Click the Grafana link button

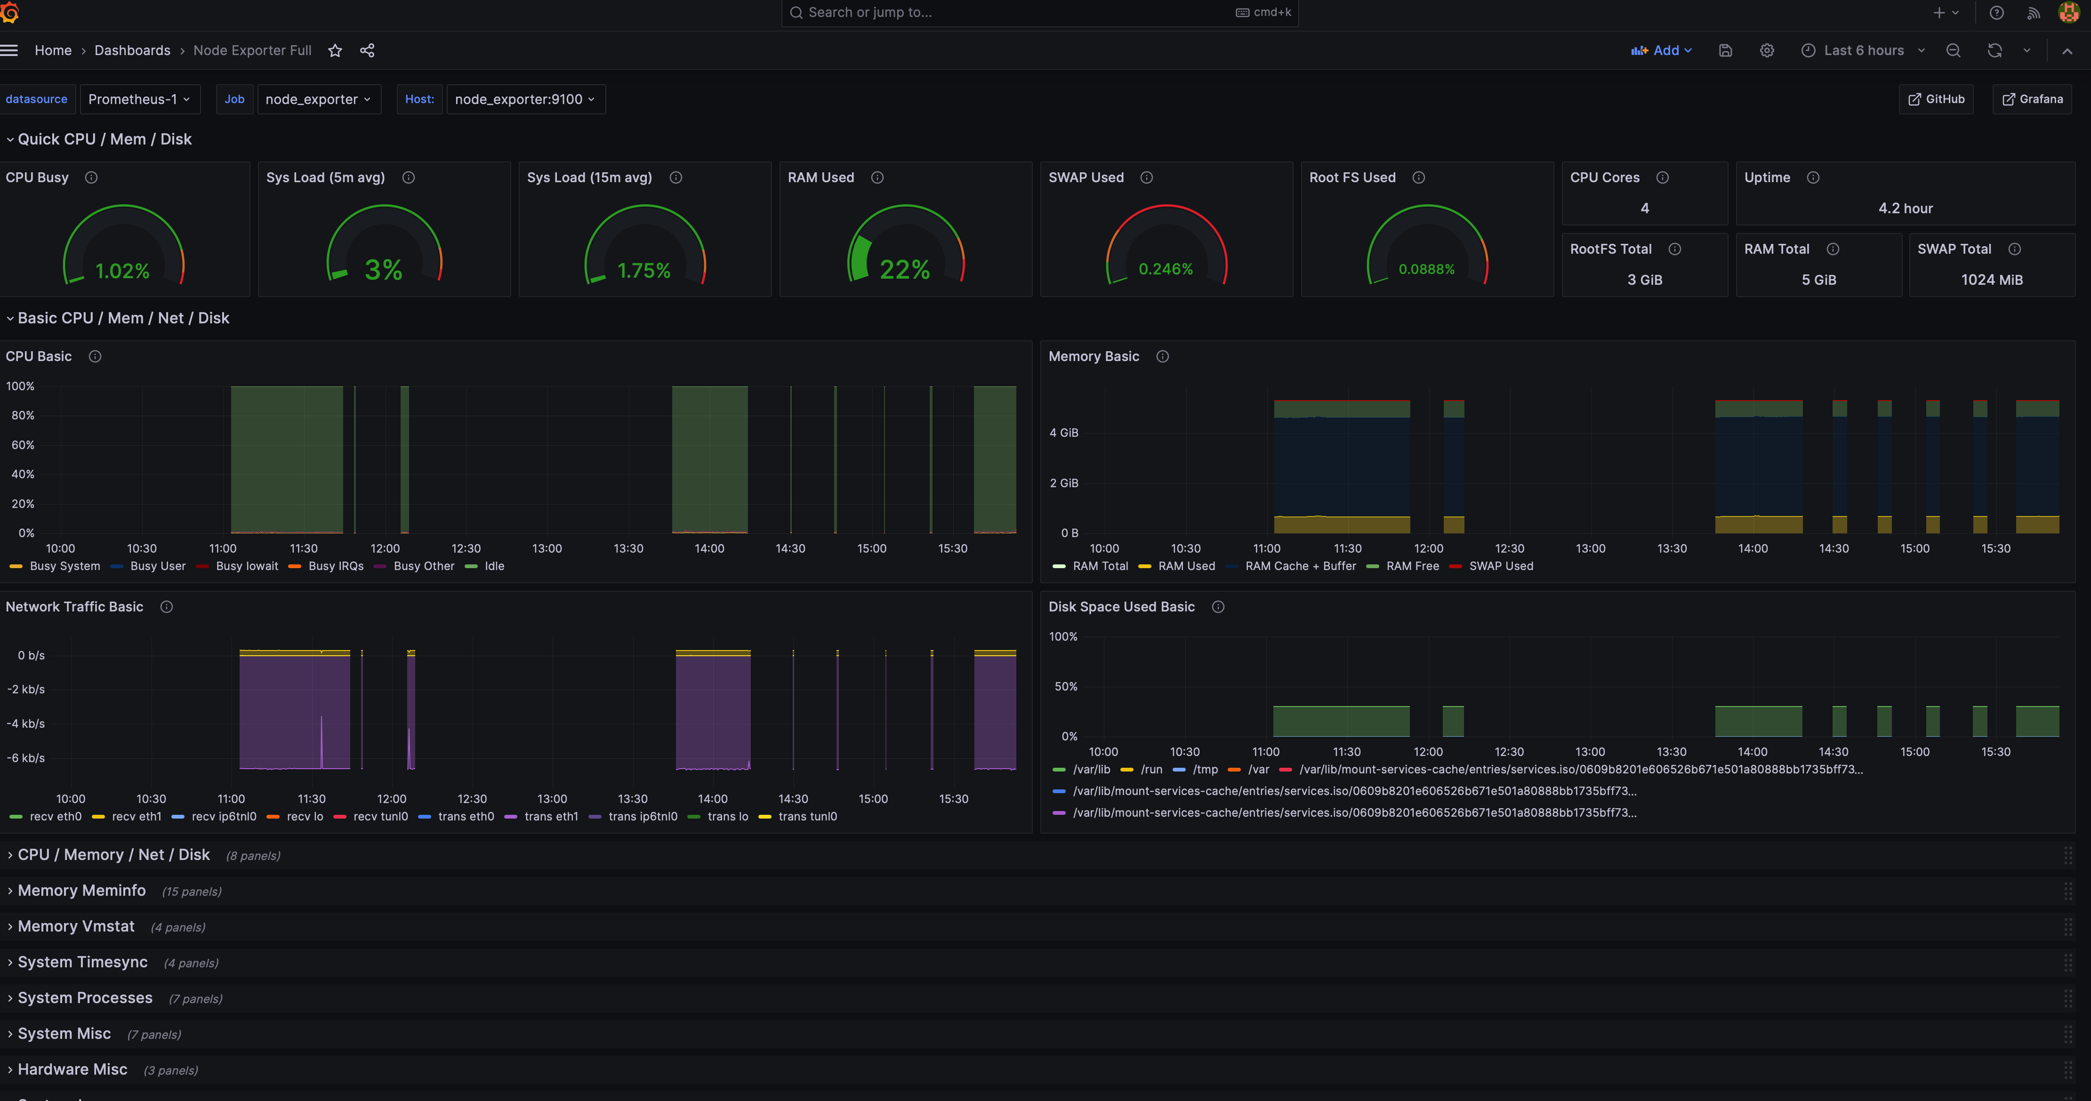[2032, 99]
